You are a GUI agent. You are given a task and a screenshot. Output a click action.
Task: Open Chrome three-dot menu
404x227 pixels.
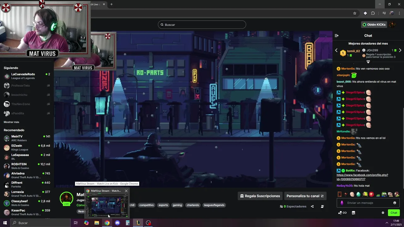(x=400, y=13)
